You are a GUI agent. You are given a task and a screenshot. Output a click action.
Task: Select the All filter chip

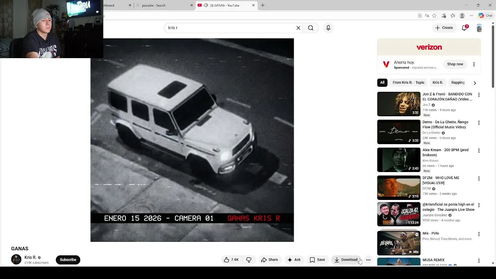pos(382,83)
